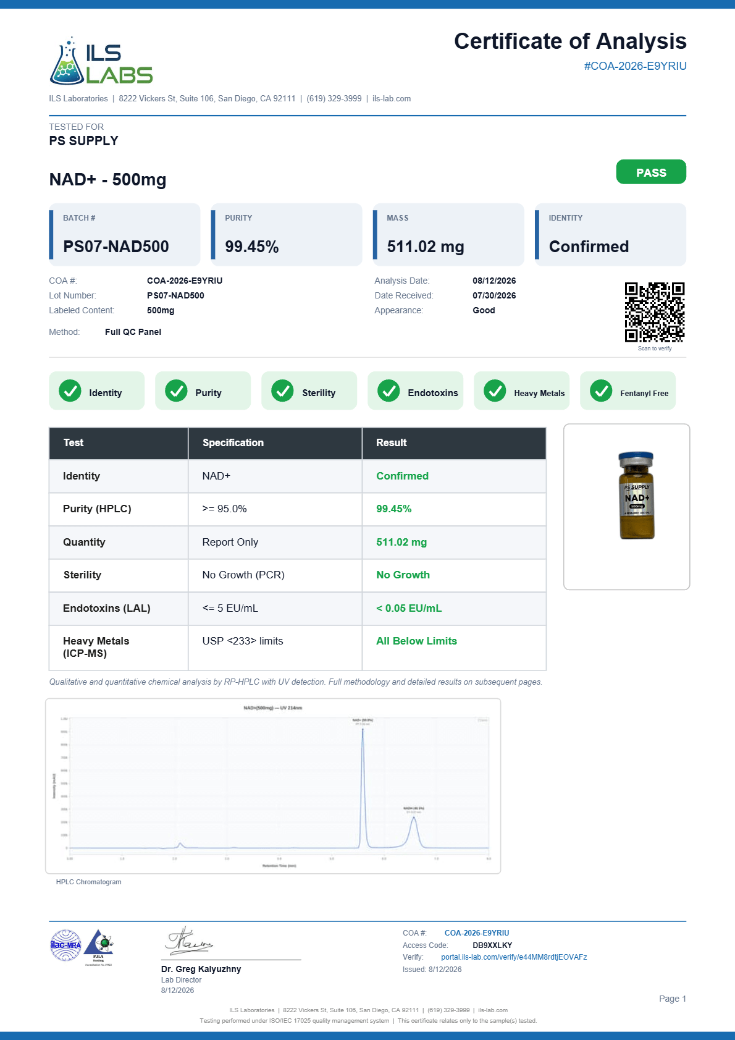Click the ilac-MRA accreditation badge
The width and height of the screenshot is (735, 1040).
65,945
